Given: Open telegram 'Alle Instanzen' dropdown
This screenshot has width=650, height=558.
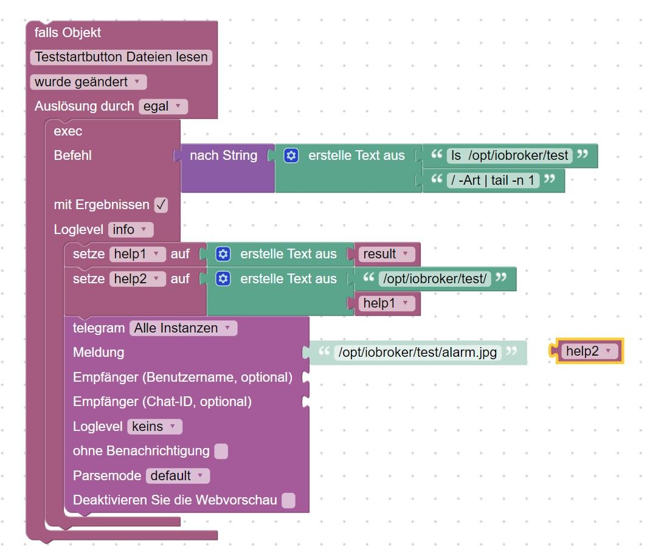Looking at the screenshot, I should click(183, 328).
